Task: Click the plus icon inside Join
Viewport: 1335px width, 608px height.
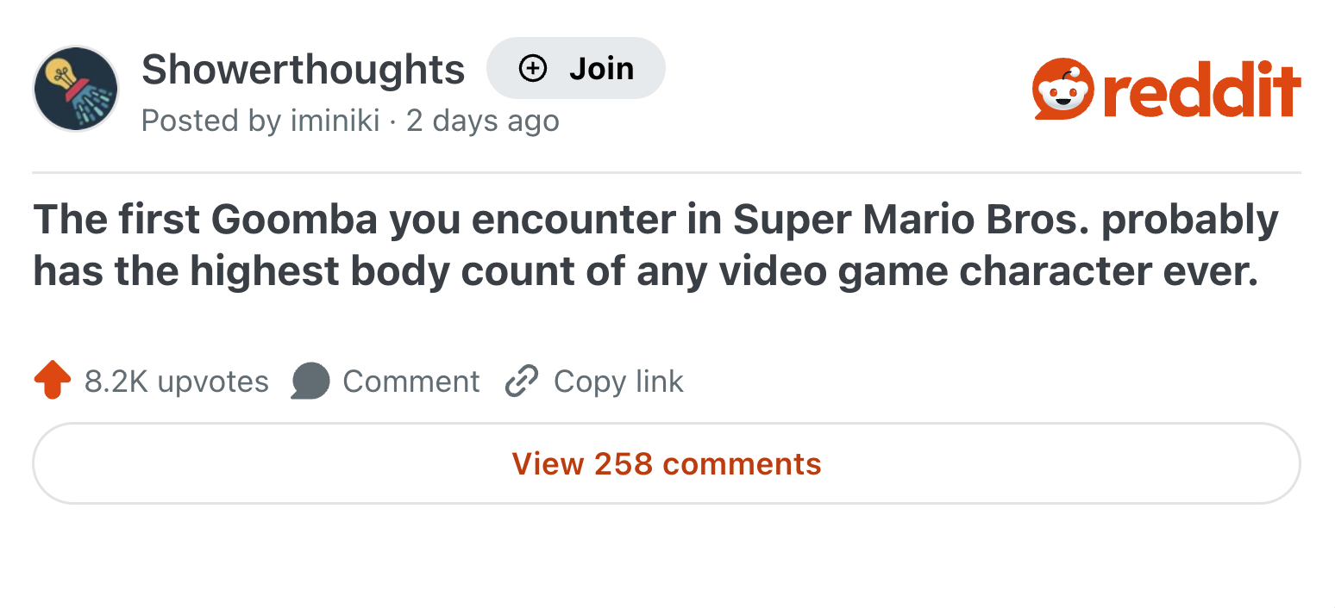Action: [x=533, y=68]
